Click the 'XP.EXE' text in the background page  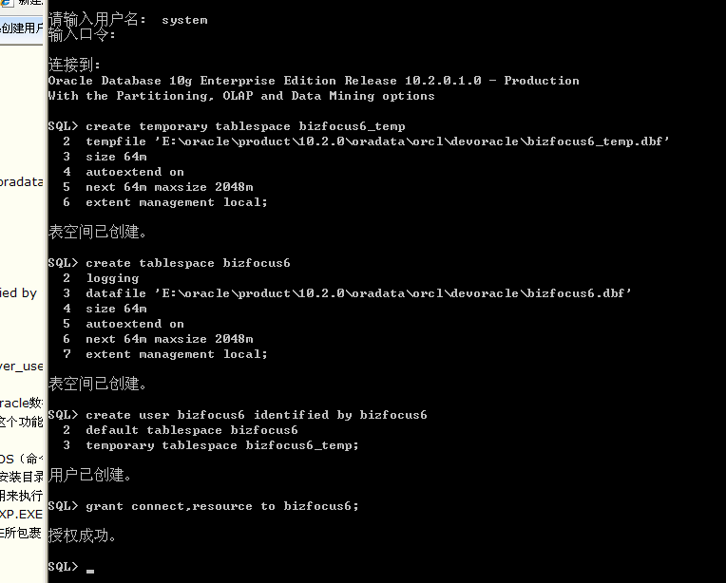tap(21, 514)
